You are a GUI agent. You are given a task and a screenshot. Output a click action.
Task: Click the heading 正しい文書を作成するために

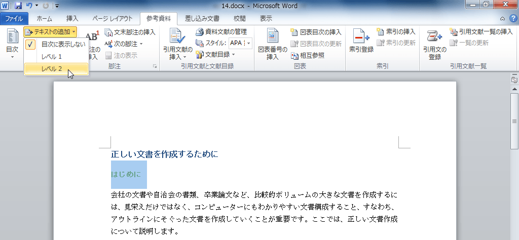point(165,154)
